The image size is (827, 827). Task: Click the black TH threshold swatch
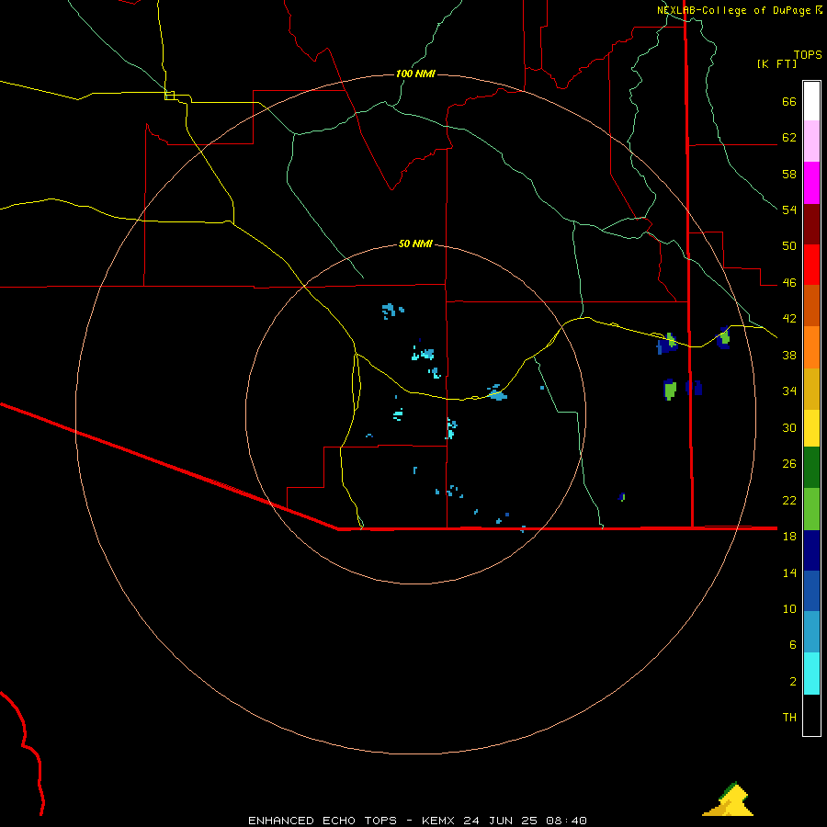tap(811, 715)
